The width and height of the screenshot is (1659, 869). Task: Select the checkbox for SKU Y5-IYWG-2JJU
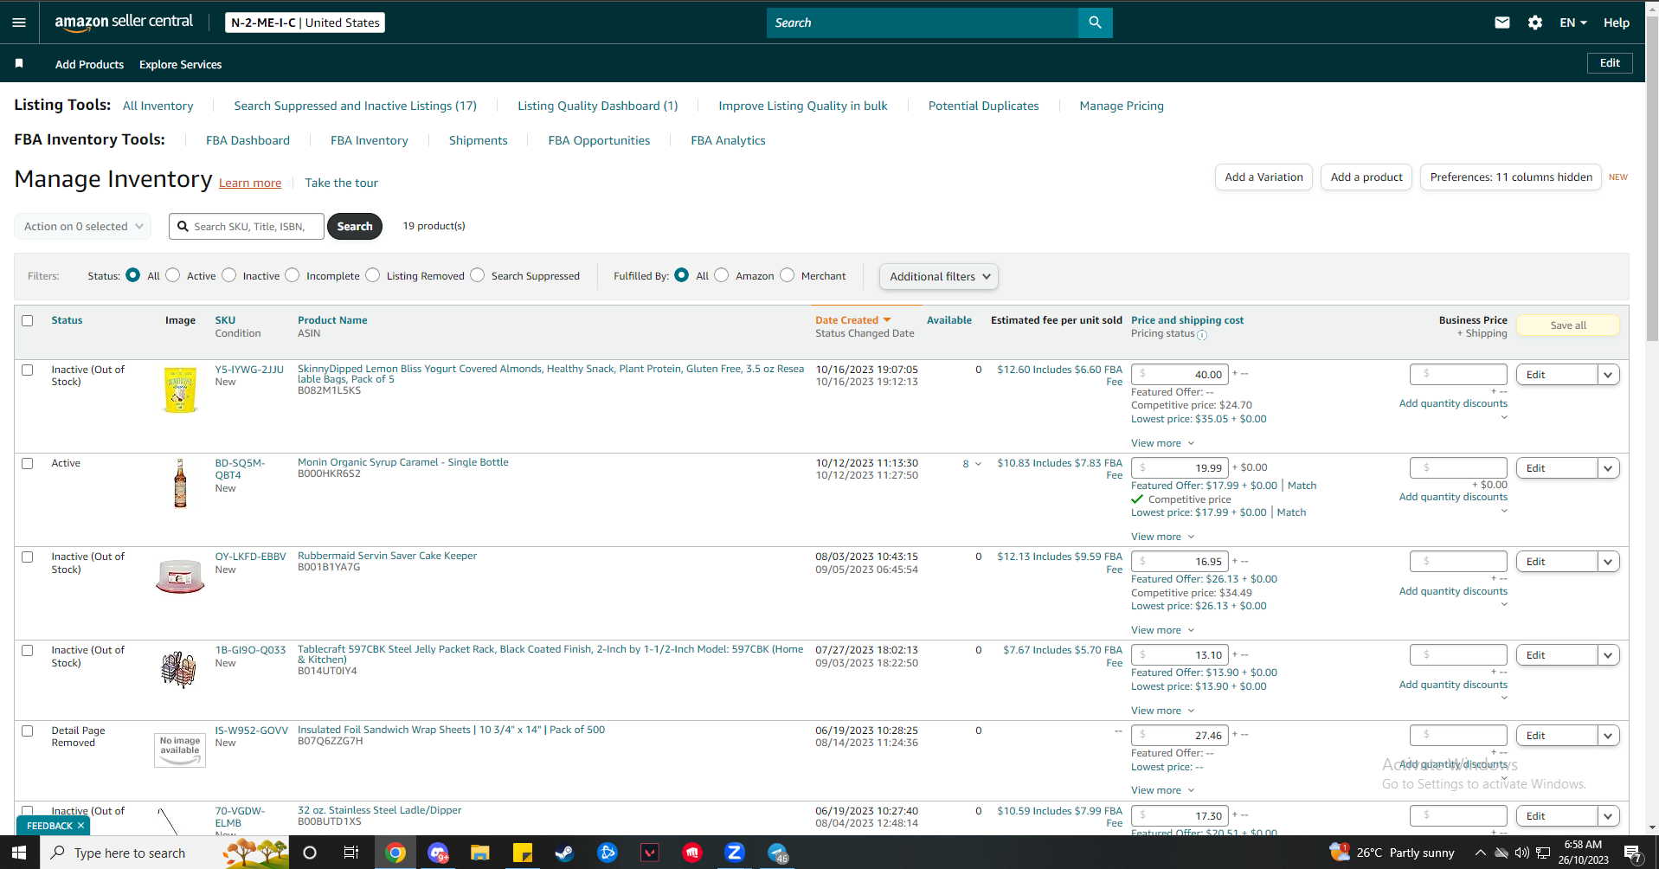point(28,370)
